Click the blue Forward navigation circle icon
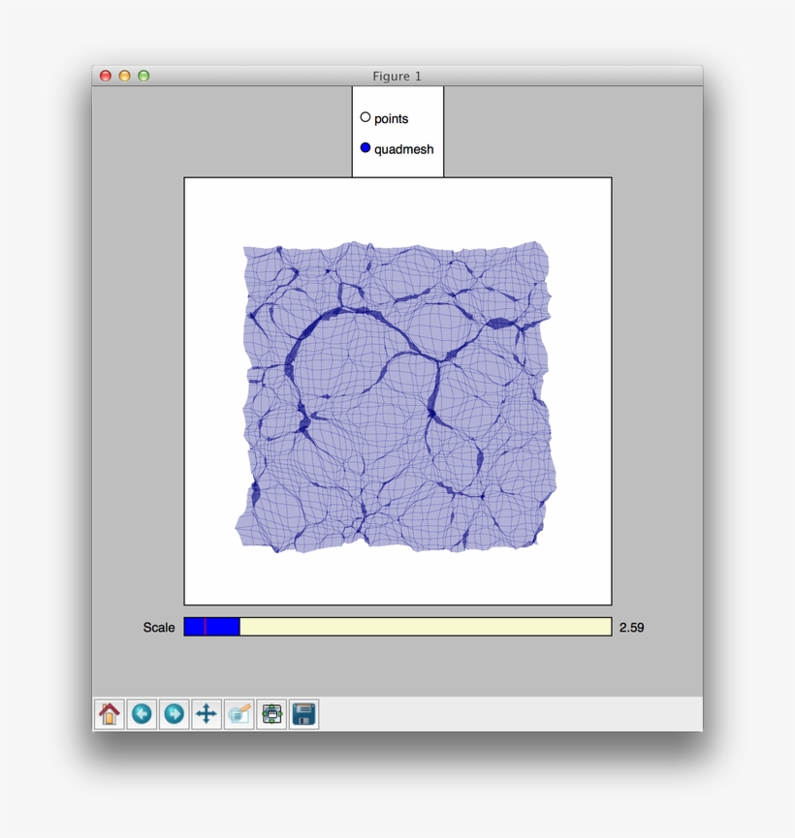Screen dimensions: 795x838 click(175, 714)
